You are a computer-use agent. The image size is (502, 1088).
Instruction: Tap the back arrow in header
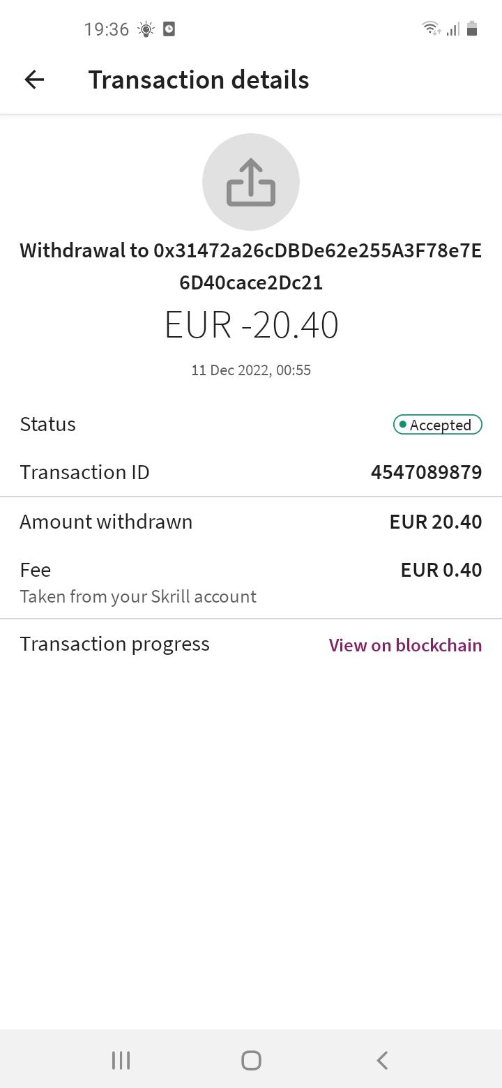click(34, 80)
